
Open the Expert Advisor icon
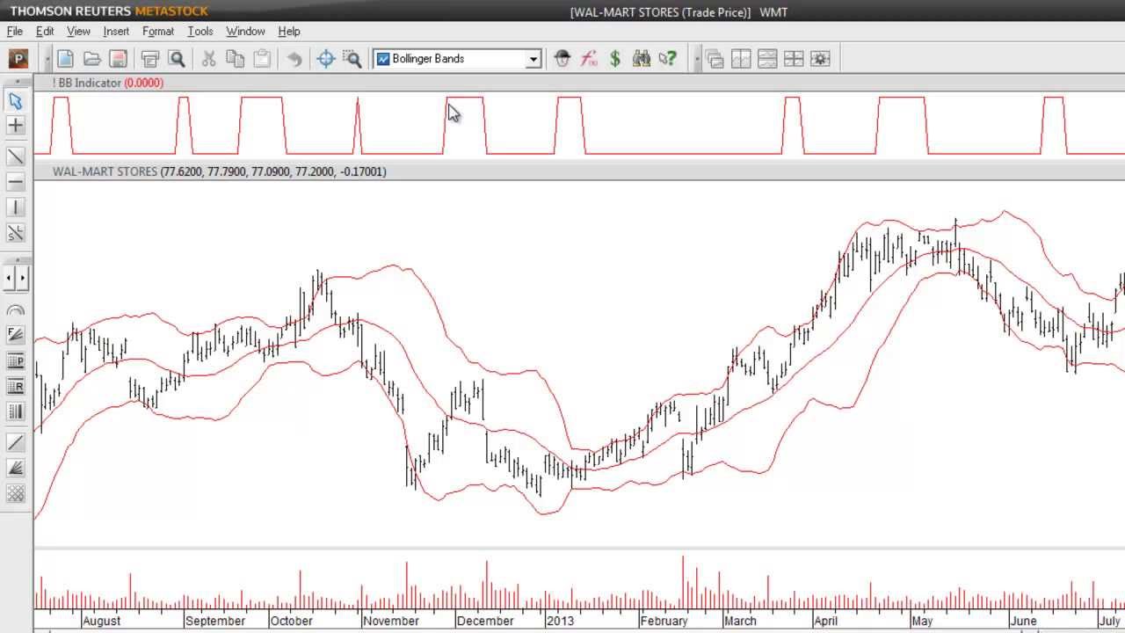(562, 59)
